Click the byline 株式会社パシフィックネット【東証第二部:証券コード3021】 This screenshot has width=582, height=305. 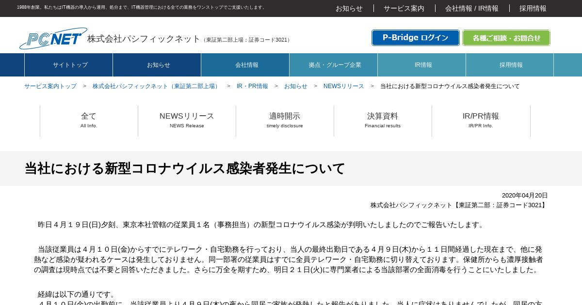click(x=459, y=205)
